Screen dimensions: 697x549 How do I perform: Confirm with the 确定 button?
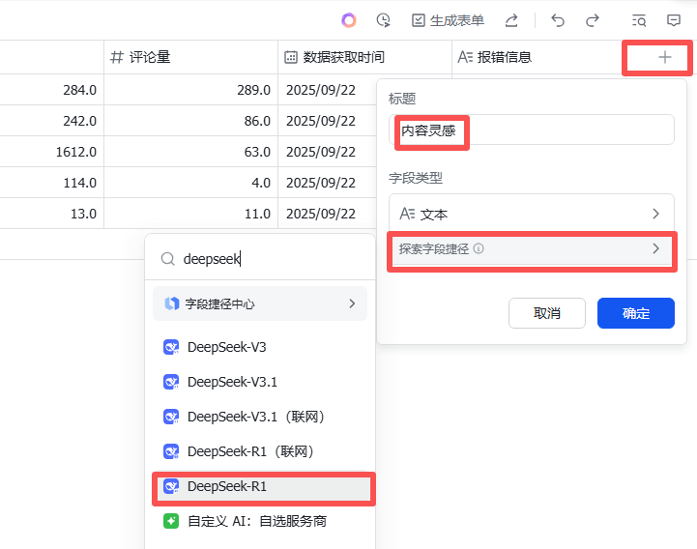[635, 313]
